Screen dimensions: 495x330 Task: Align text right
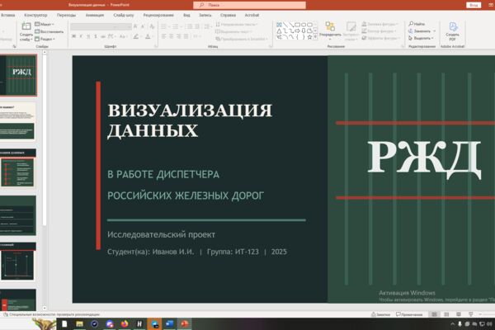pos(179,36)
